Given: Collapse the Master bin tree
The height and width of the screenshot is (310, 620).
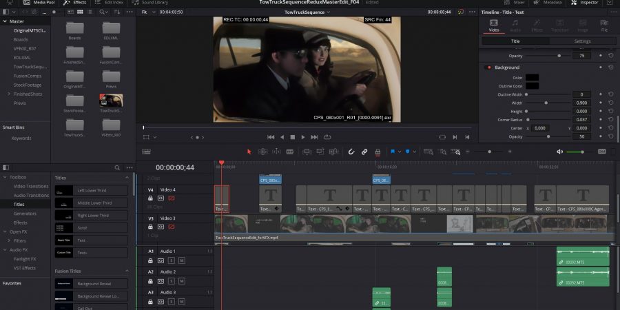Looking at the screenshot, I should pos(4,21).
